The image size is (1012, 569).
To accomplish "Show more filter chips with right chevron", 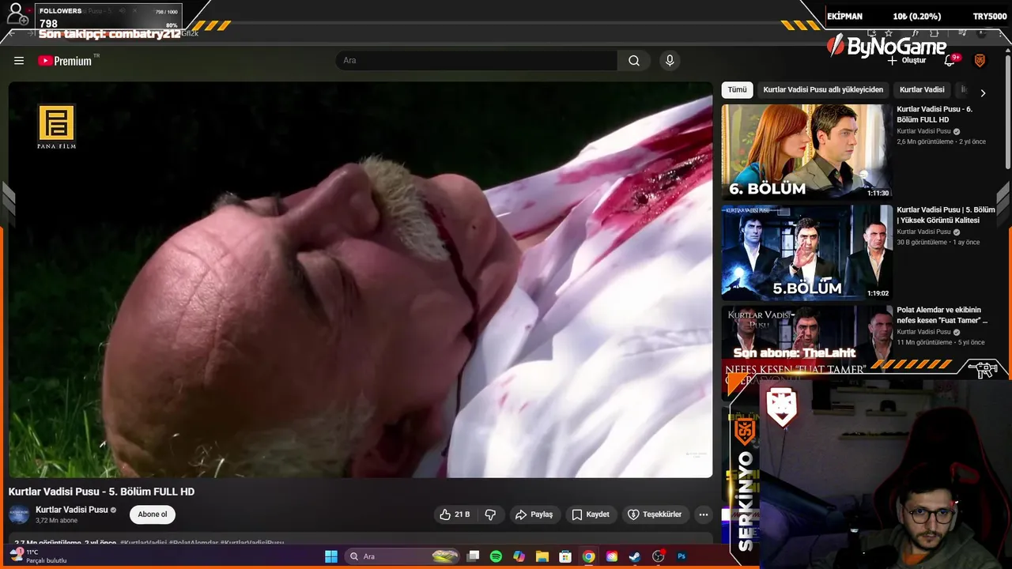I will [x=983, y=93].
